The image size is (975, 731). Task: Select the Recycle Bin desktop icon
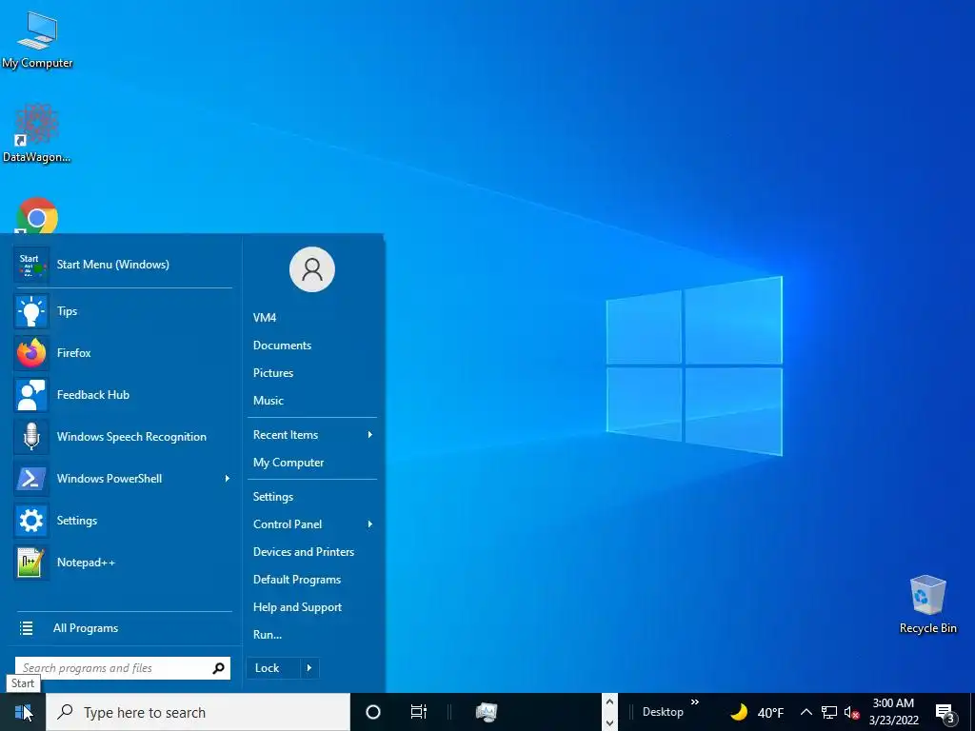coord(927,604)
